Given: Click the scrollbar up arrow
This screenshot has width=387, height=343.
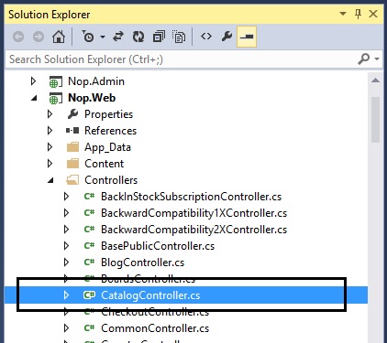Looking at the screenshot, I should pyautogui.click(x=375, y=80).
